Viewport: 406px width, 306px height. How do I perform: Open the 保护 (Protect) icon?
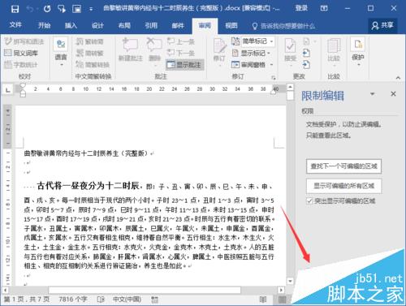coord(358,44)
